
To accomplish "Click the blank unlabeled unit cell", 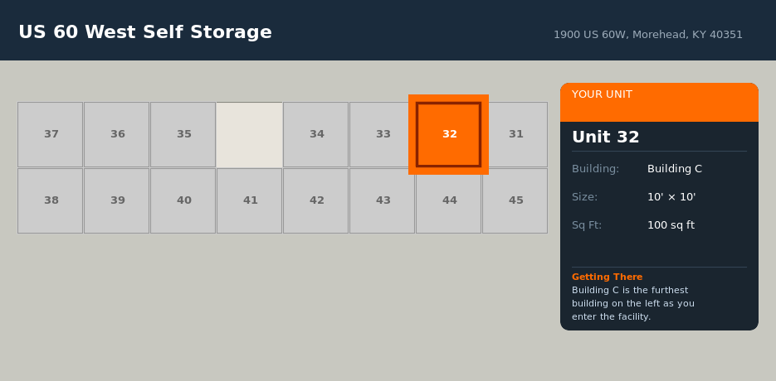I will 249,134.
